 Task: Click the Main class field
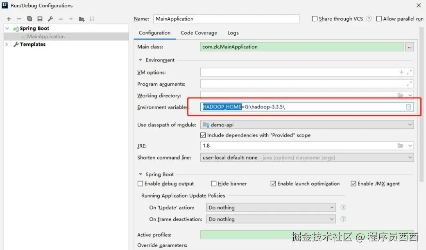click(x=302, y=47)
